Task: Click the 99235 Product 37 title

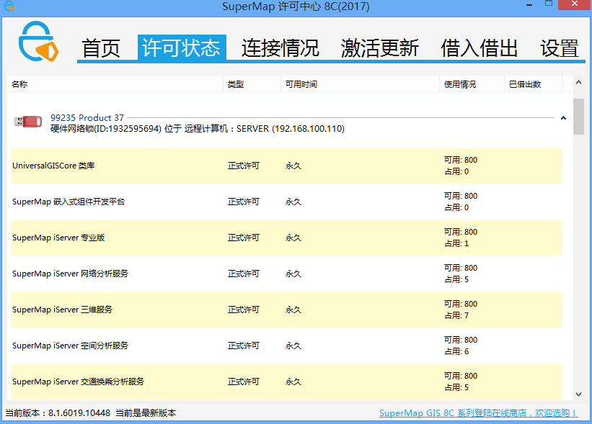Action: pyautogui.click(x=87, y=117)
